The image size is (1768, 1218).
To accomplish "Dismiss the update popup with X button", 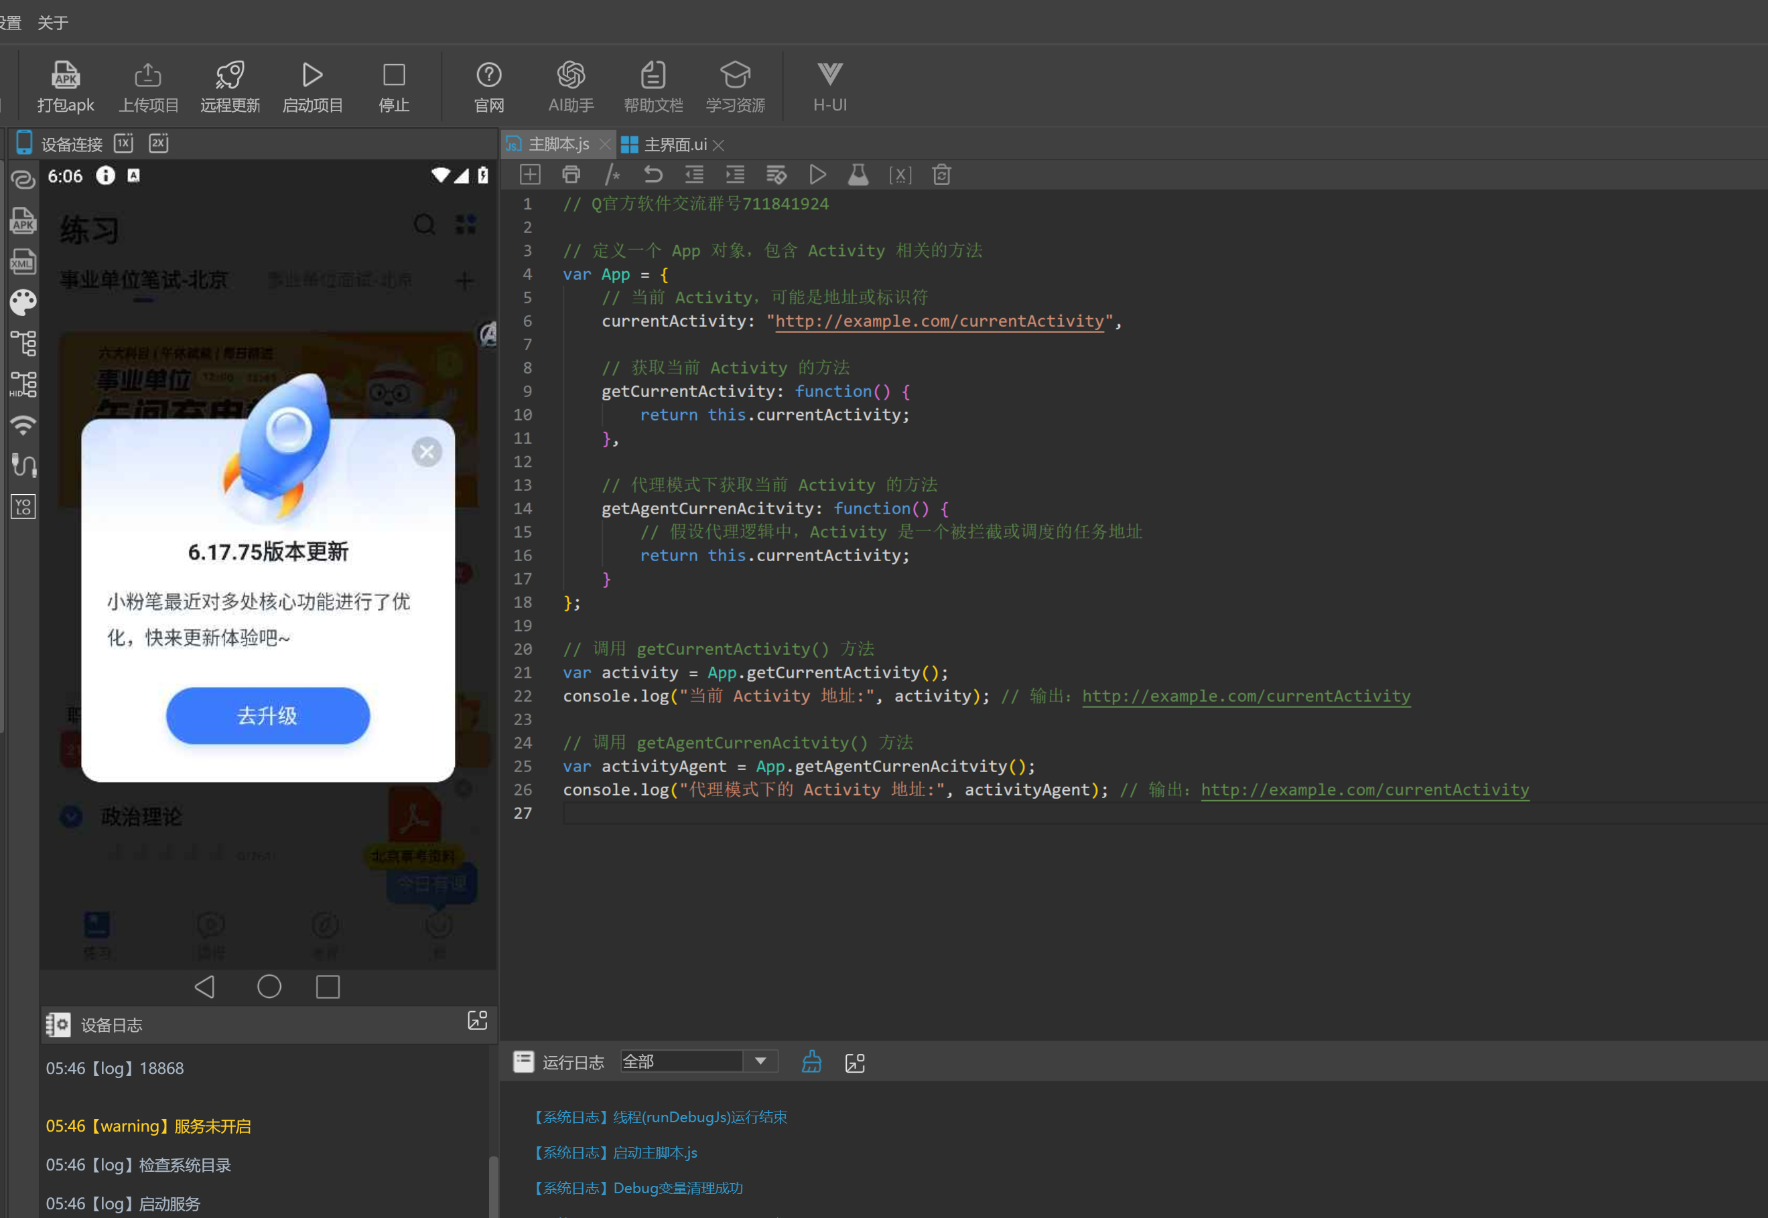I will tap(427, 453).
